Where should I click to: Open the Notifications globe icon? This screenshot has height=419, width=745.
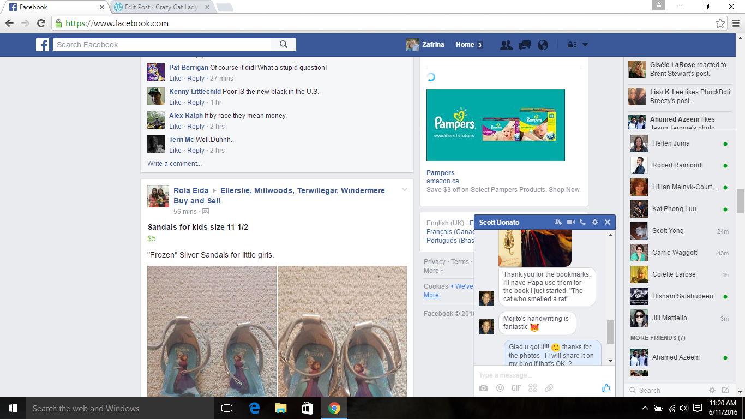[543, 45]
